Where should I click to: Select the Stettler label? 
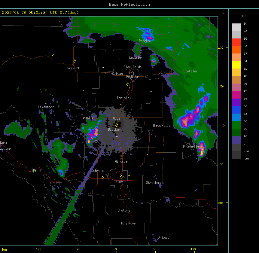pos(190,71)
